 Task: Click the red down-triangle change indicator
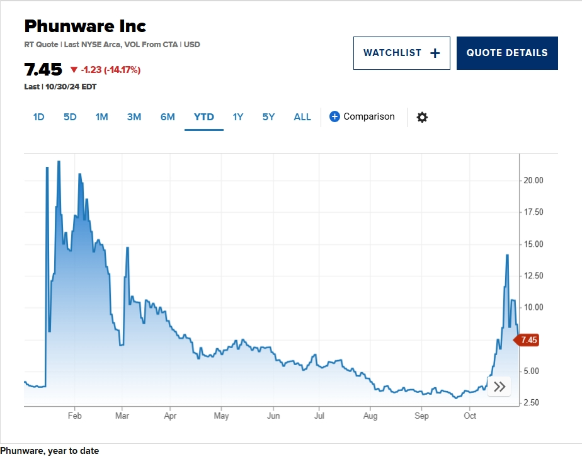tap(74, 69)
